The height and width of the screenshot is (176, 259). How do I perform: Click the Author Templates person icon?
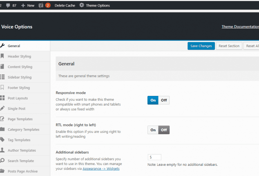click(x=2, y=150)
